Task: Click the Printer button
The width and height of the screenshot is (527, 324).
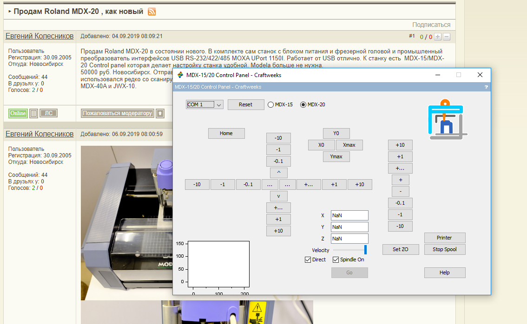Action: [x=445, y=238]
